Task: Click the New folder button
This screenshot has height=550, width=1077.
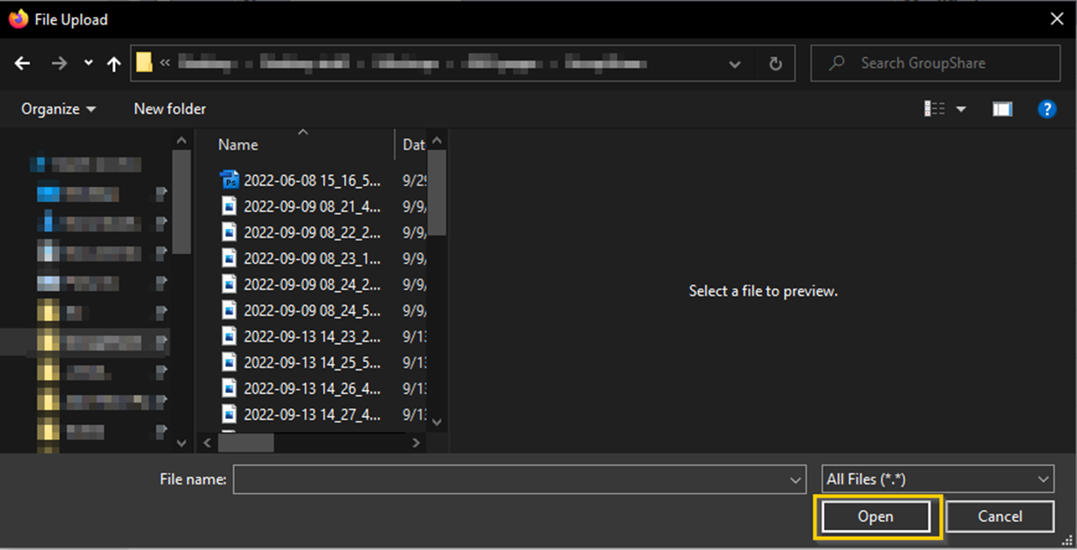Action: click(x=170, y=109)
